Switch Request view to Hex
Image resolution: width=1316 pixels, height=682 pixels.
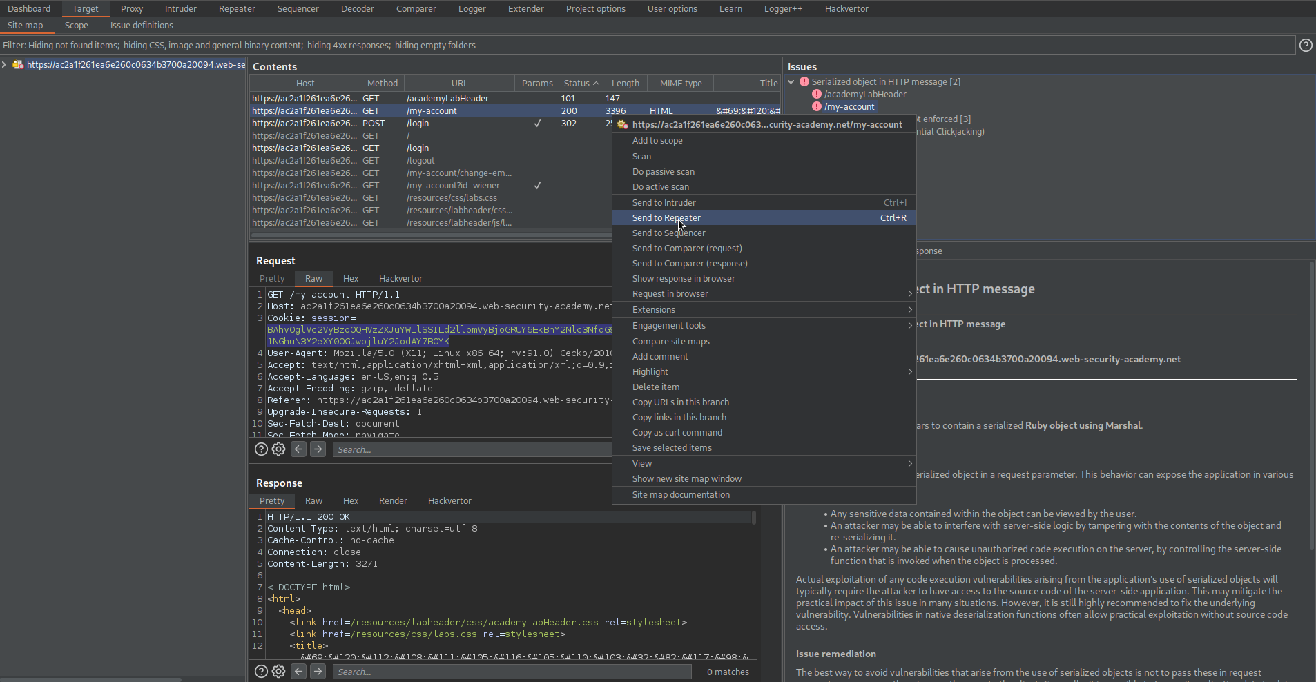click(x=351, y=279)
